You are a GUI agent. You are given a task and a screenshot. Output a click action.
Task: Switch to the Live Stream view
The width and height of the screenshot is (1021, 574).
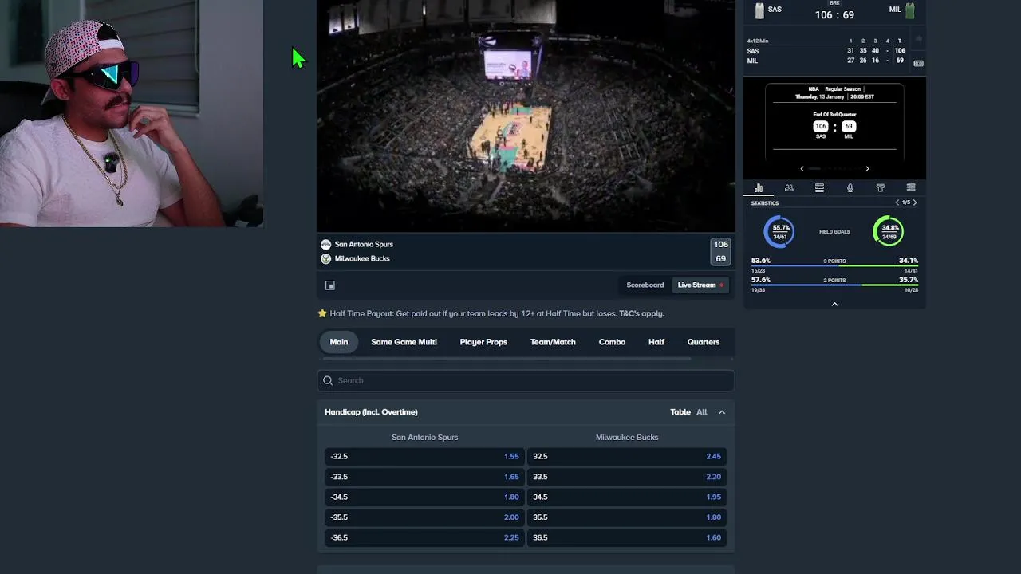(x=701, y=285)
